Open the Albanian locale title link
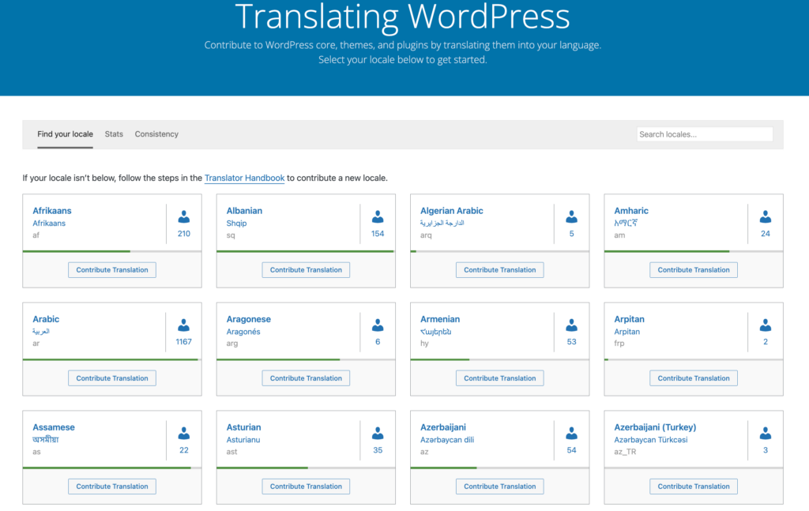Image resolution: width=809 pixels, height=511 pixels. click(x=244, y=210)
